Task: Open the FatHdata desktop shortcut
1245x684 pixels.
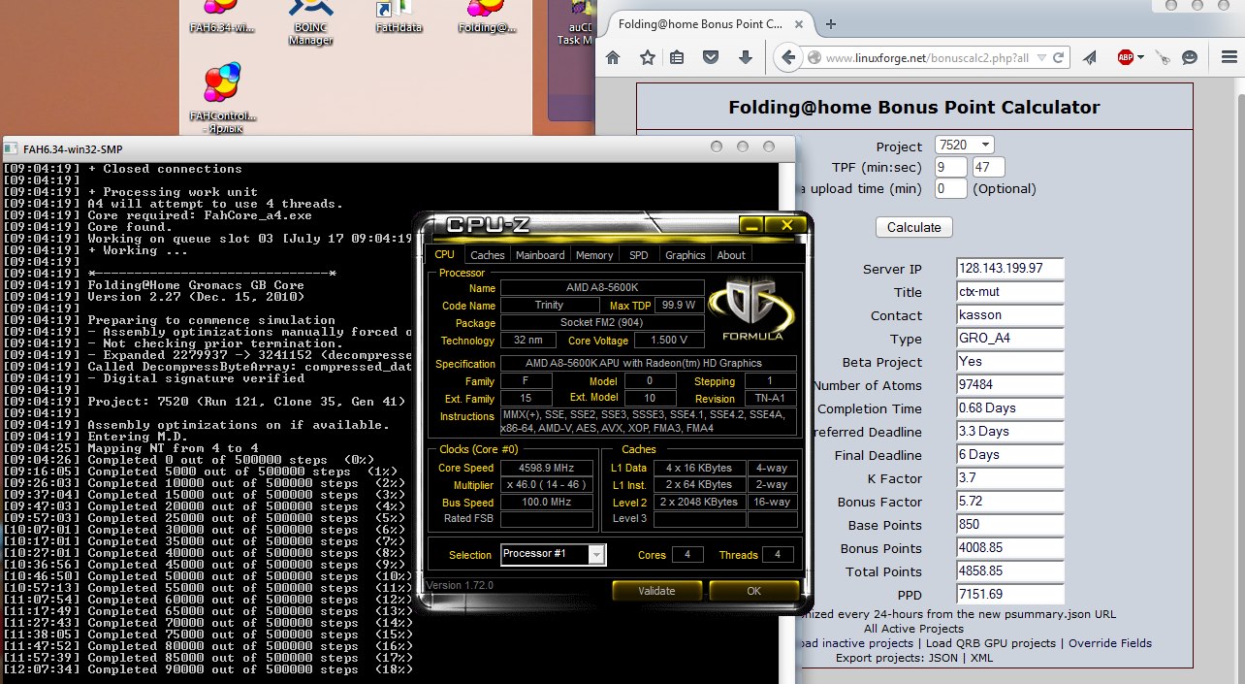Action: (399, 17)
